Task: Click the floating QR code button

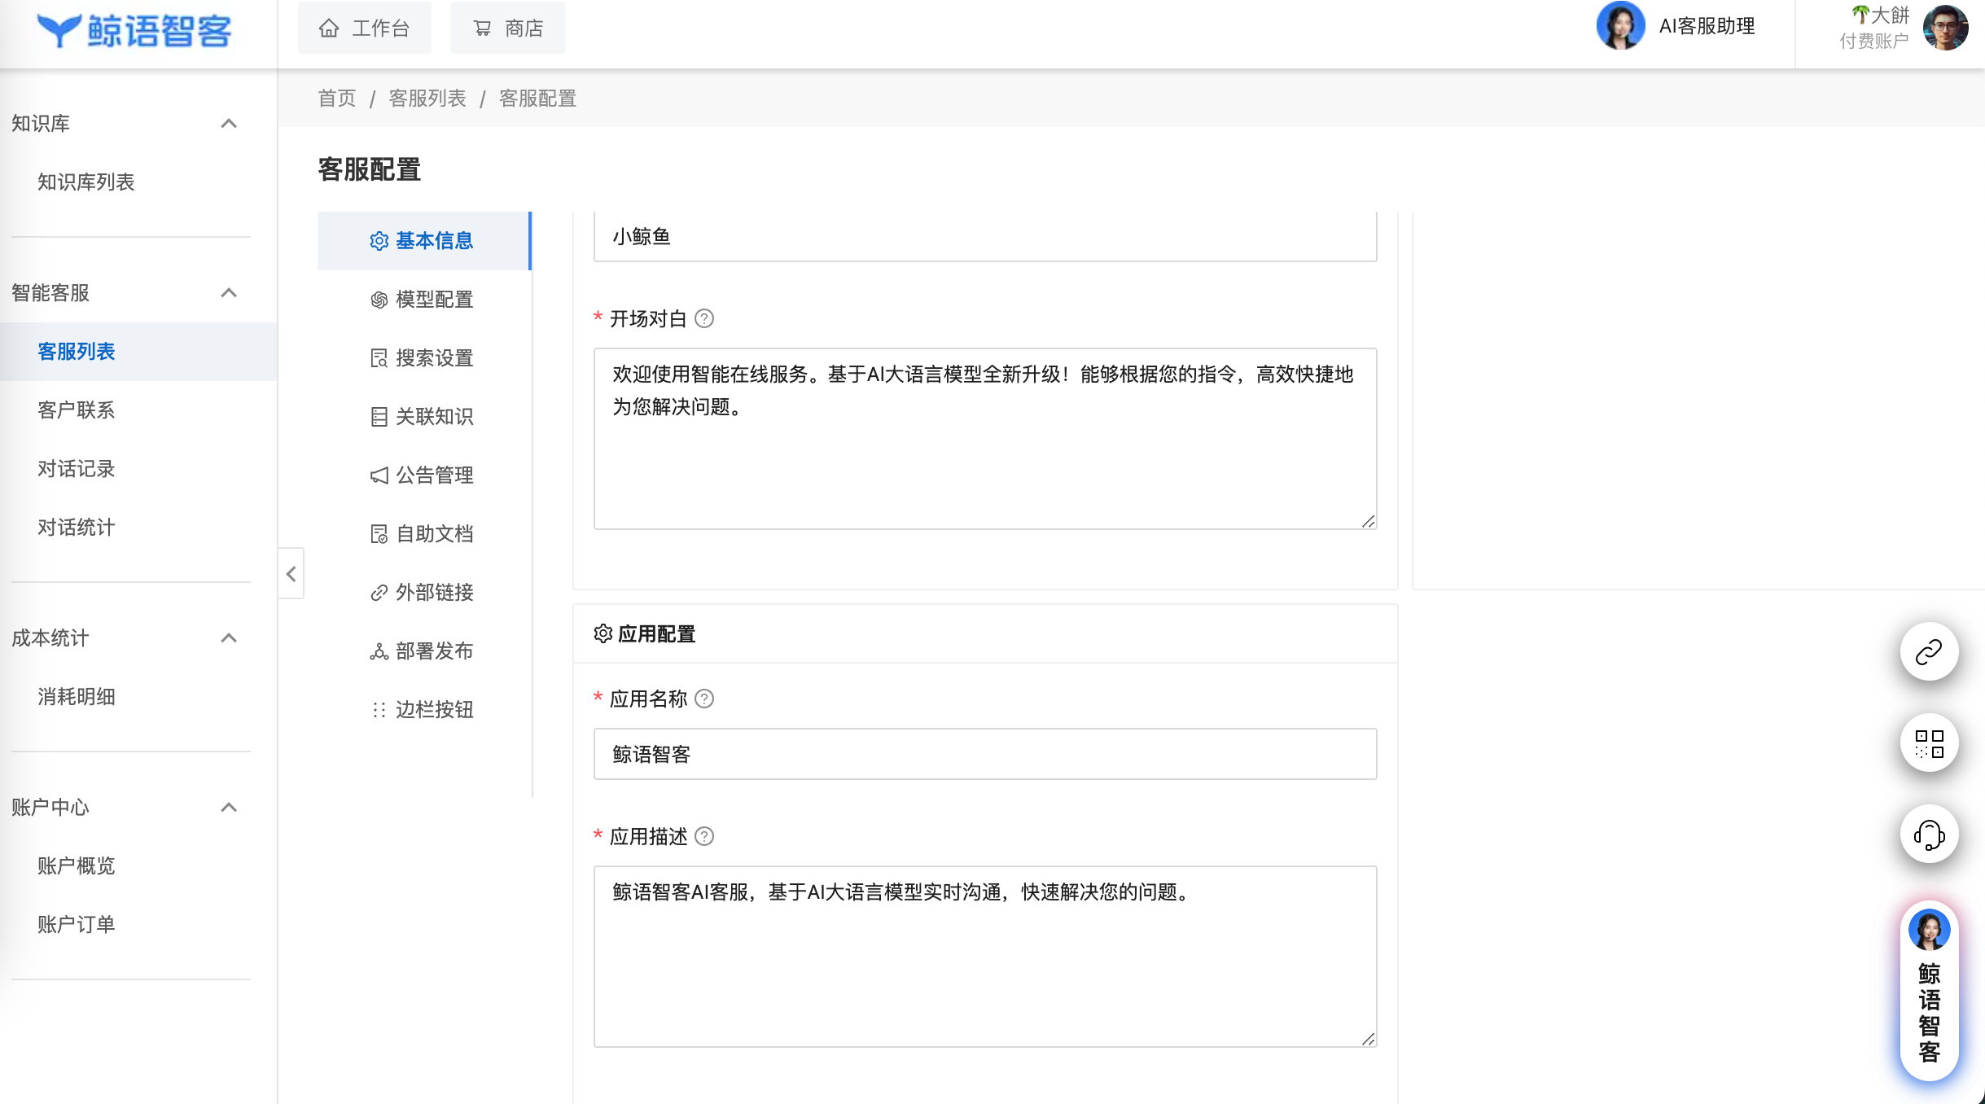Action: [x=1929, y=743]
